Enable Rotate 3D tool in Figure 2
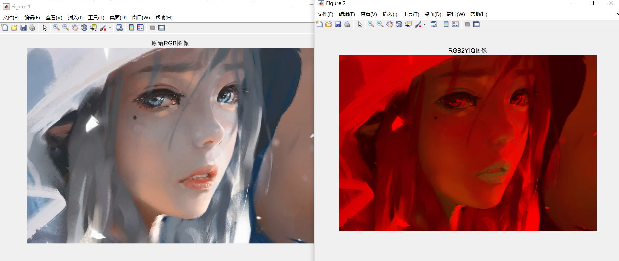The image size is (619, 261). [399, 24]
